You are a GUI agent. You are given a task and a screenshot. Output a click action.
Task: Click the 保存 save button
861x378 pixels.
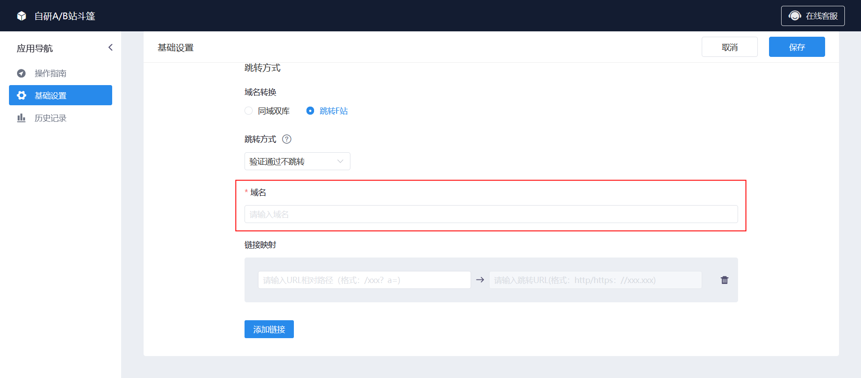(x=797, y=47)
